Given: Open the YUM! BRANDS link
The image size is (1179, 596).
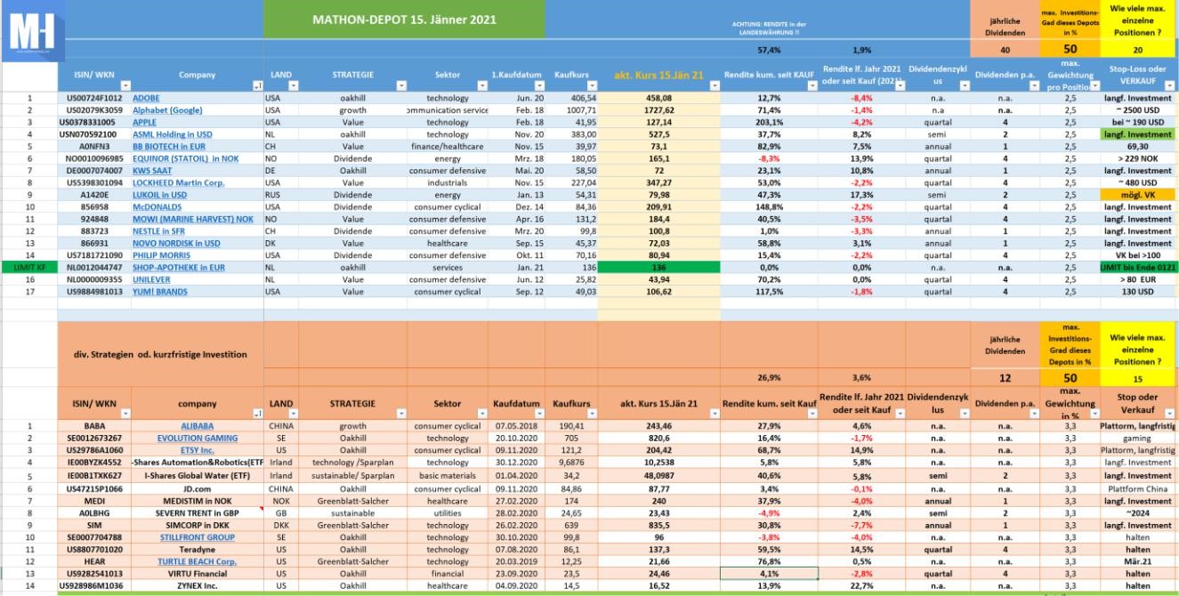Looking at the screenshot, I should pyautogui.click(x=161, y=291).
